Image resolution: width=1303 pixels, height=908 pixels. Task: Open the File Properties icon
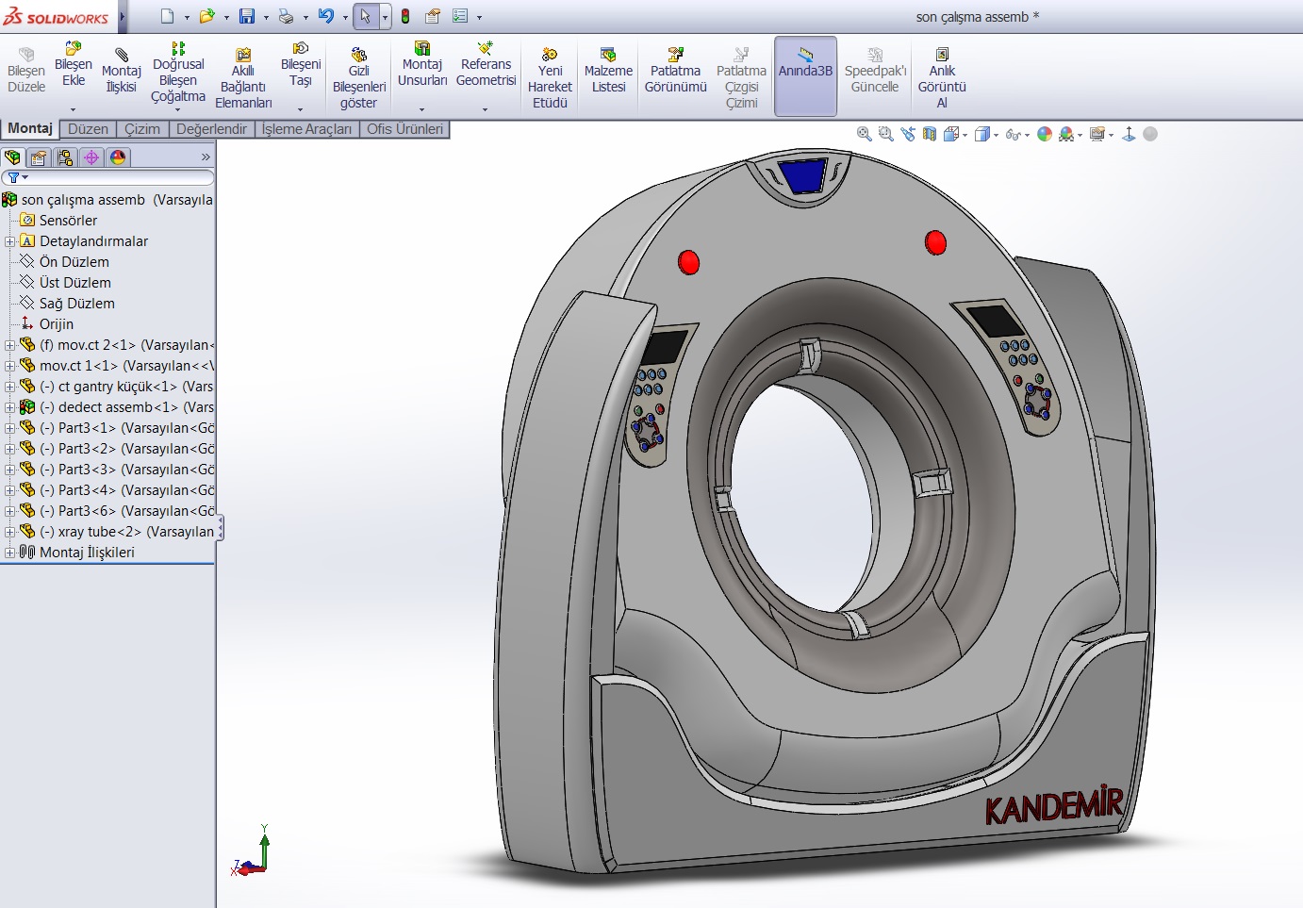pyautogui.click(x=433, y=16)
